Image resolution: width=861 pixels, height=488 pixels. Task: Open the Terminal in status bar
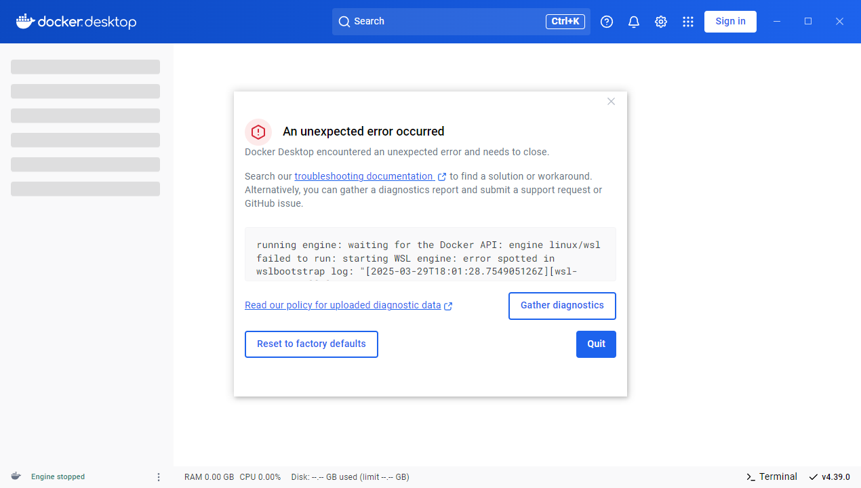(x=772, y=477)
